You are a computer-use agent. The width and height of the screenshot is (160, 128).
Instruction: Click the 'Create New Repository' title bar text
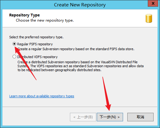tap(80, 5)
